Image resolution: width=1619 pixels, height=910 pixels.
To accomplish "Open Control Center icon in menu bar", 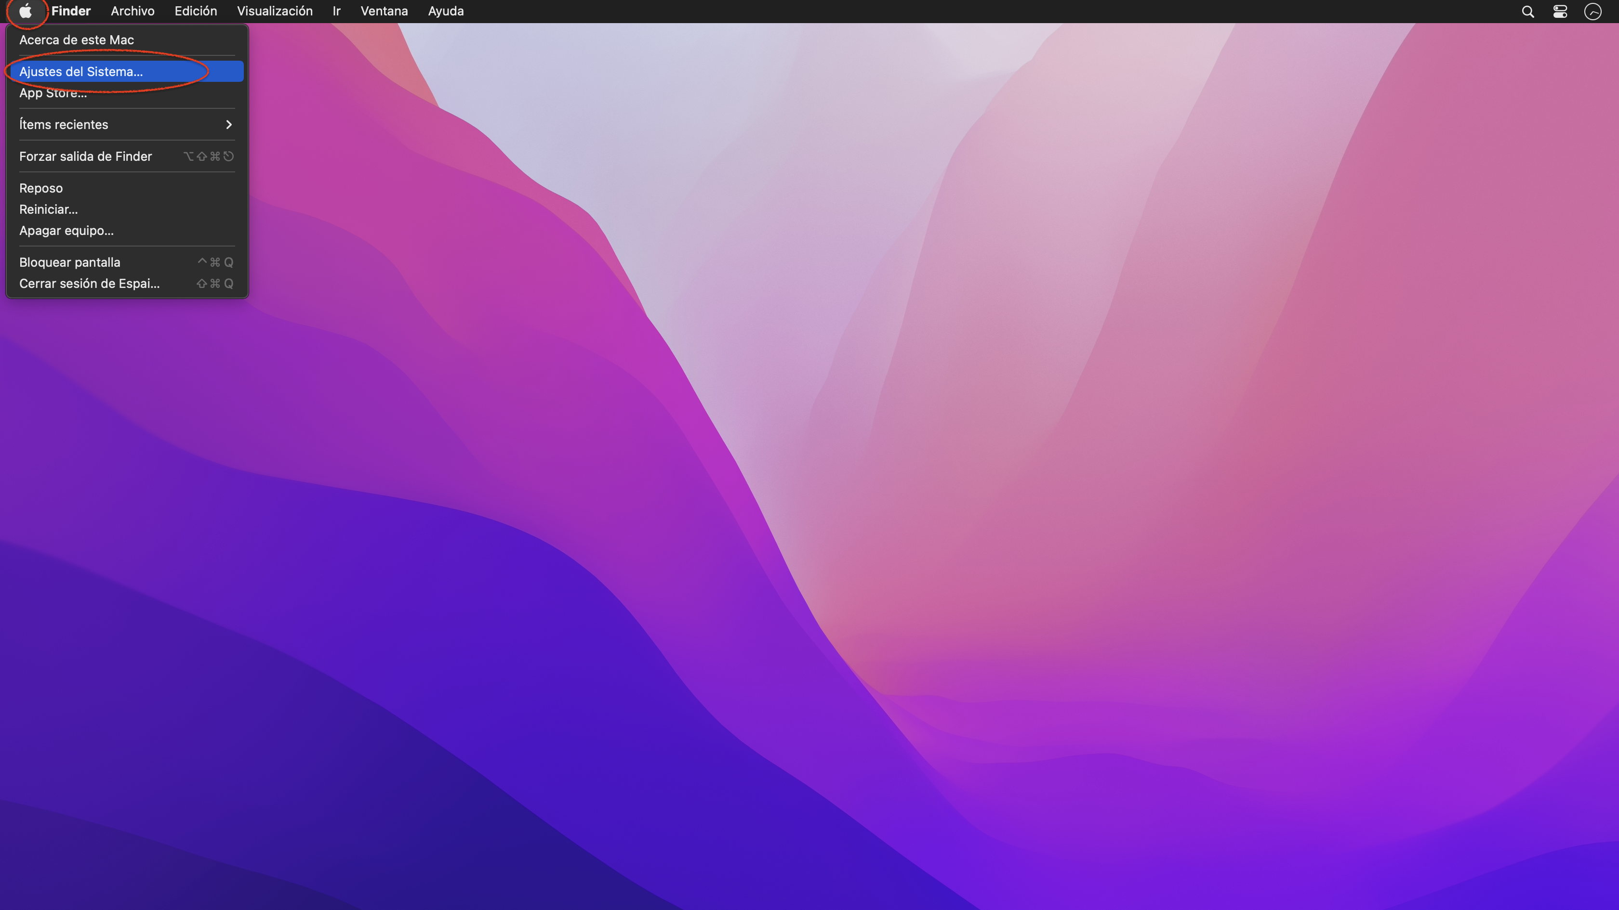I will pos(1560,11).
